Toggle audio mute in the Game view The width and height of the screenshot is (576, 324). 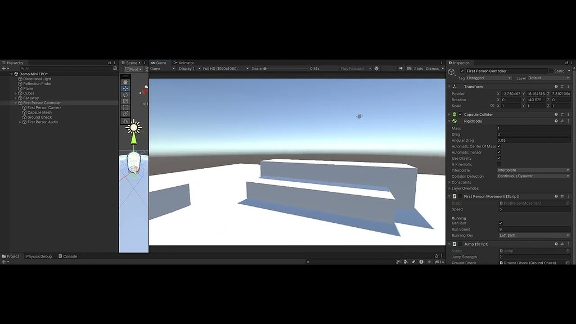(402, 68)
